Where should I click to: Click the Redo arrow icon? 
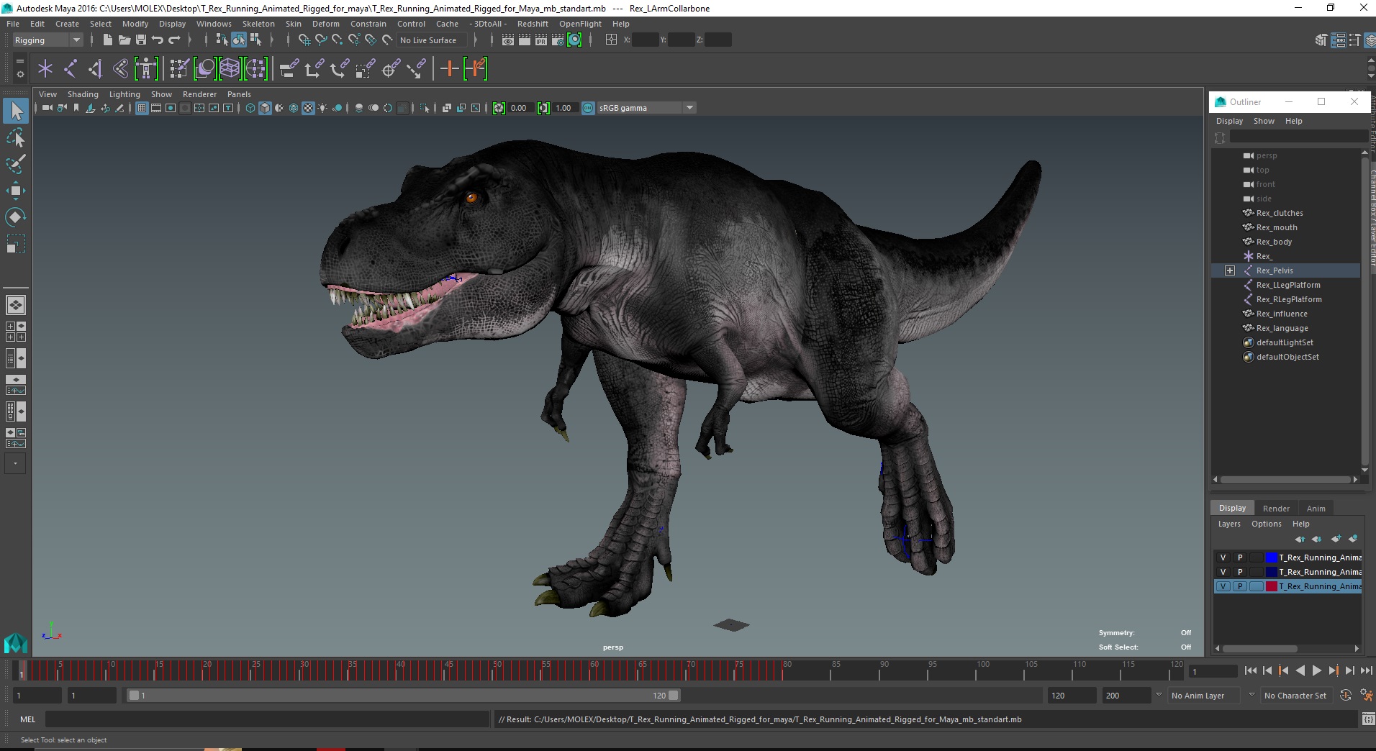point(174,40)
